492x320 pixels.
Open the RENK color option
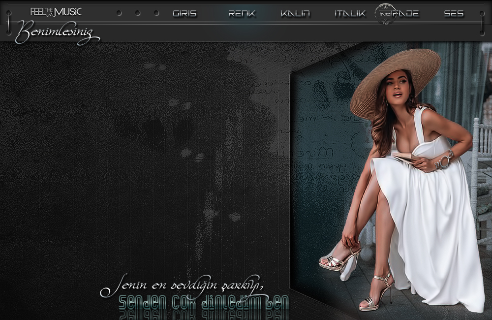pos(242,14)
